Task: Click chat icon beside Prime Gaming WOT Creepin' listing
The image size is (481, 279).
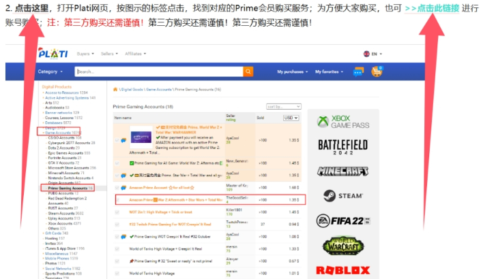Action: coord(123,237)
